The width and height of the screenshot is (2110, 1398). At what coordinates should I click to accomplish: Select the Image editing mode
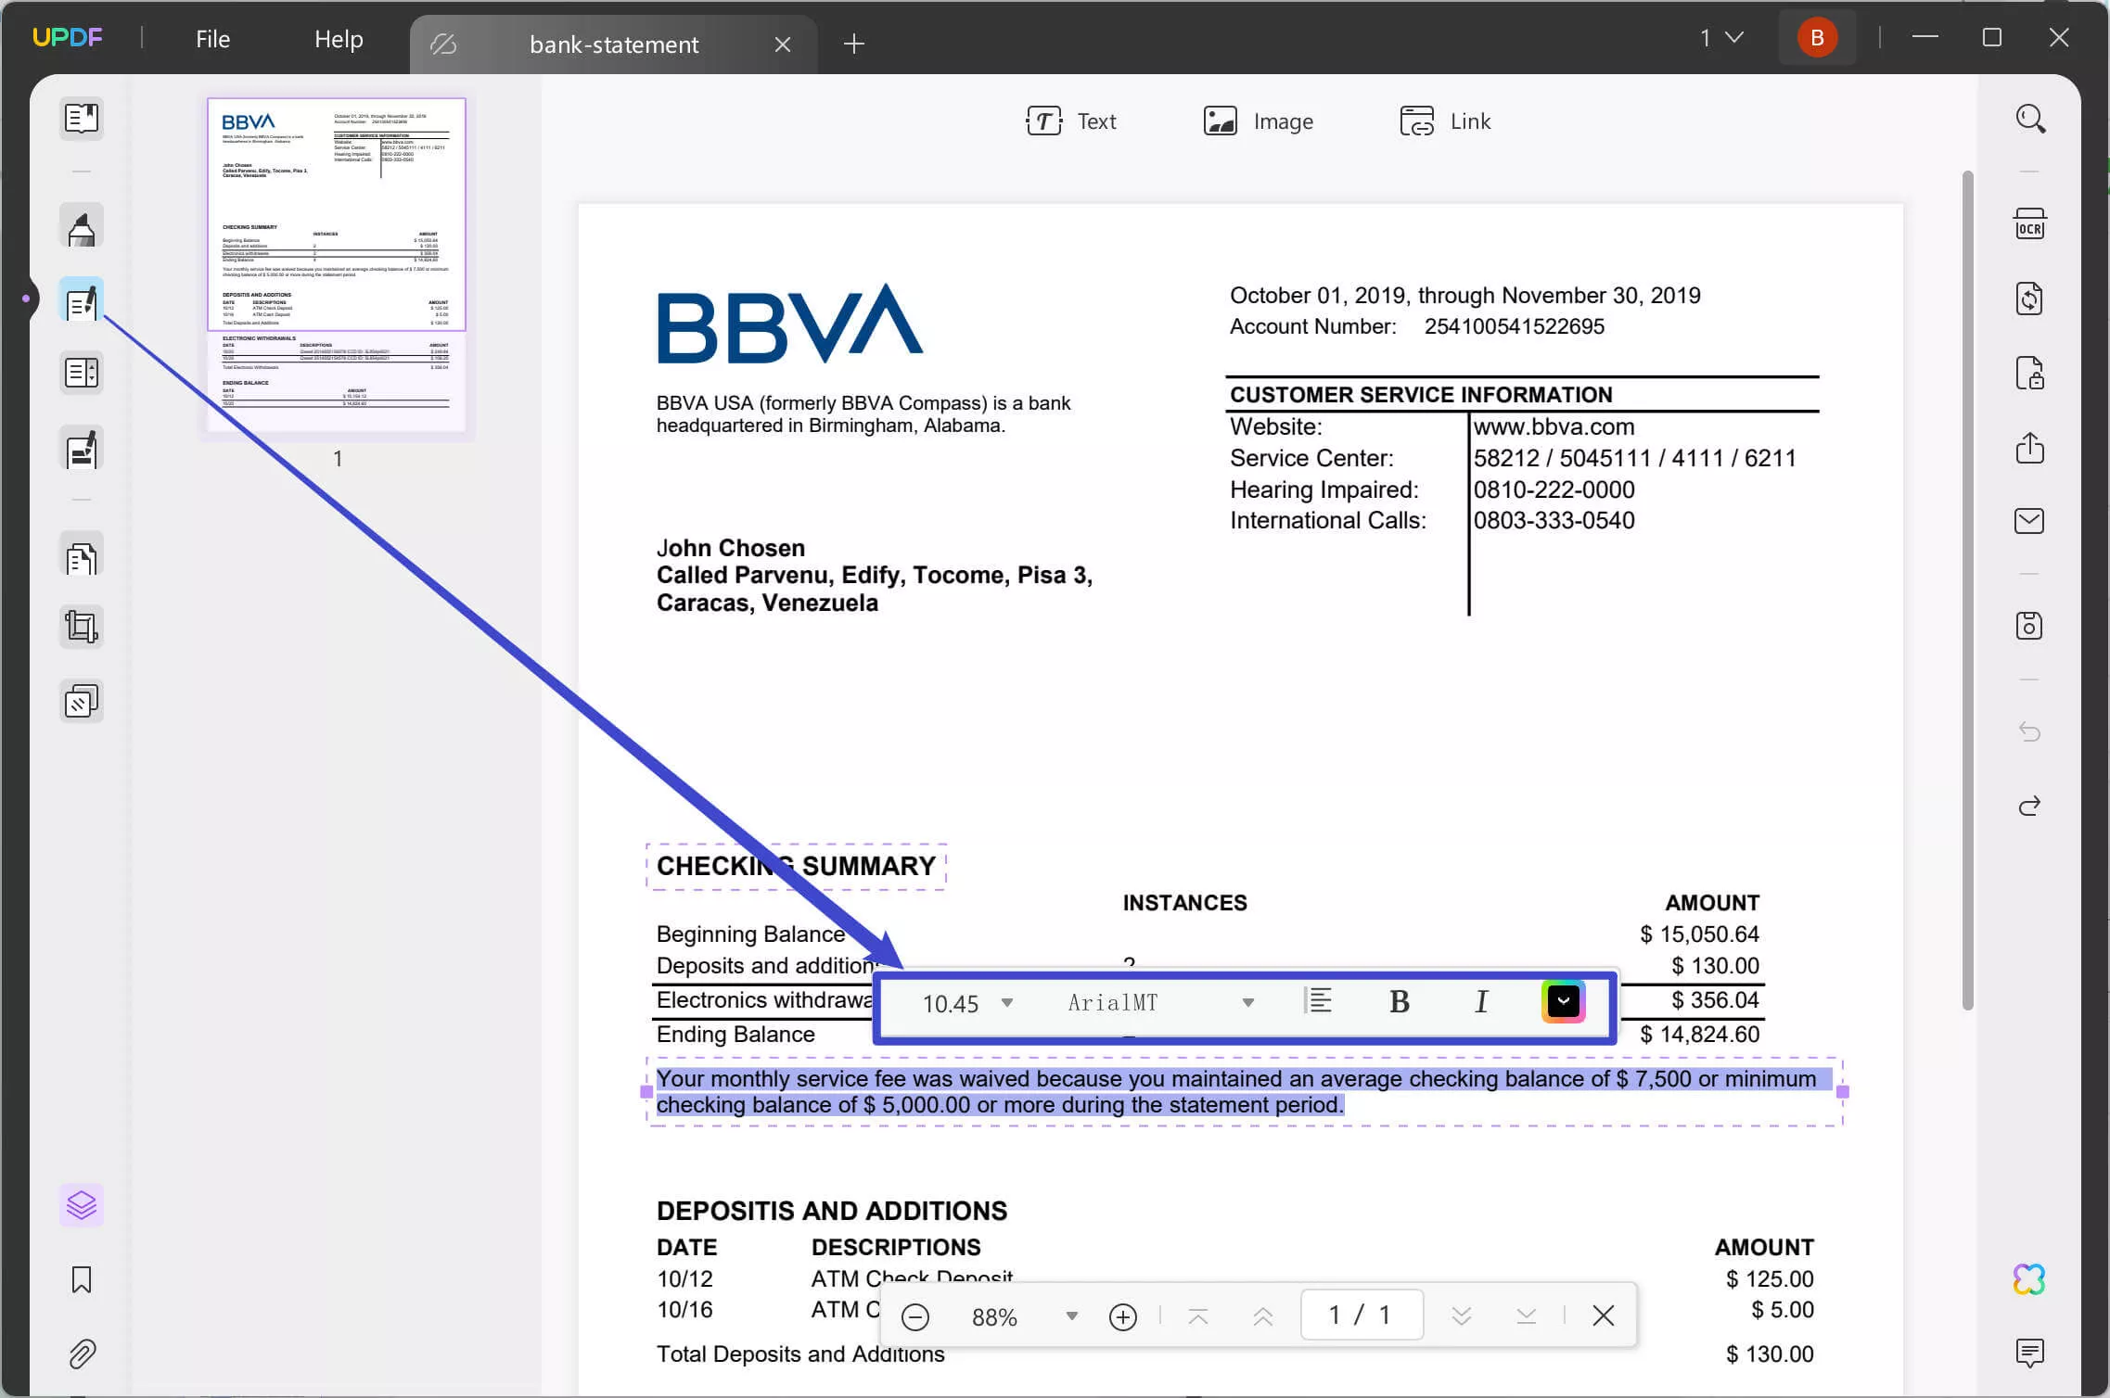[x=1260, y=121]
